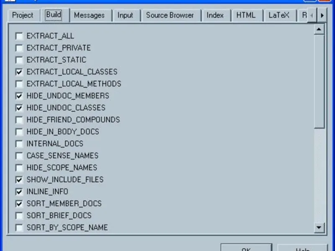Click the vertical scrollbar thumb
Screen dimensions: 335x251
(319, 81)
